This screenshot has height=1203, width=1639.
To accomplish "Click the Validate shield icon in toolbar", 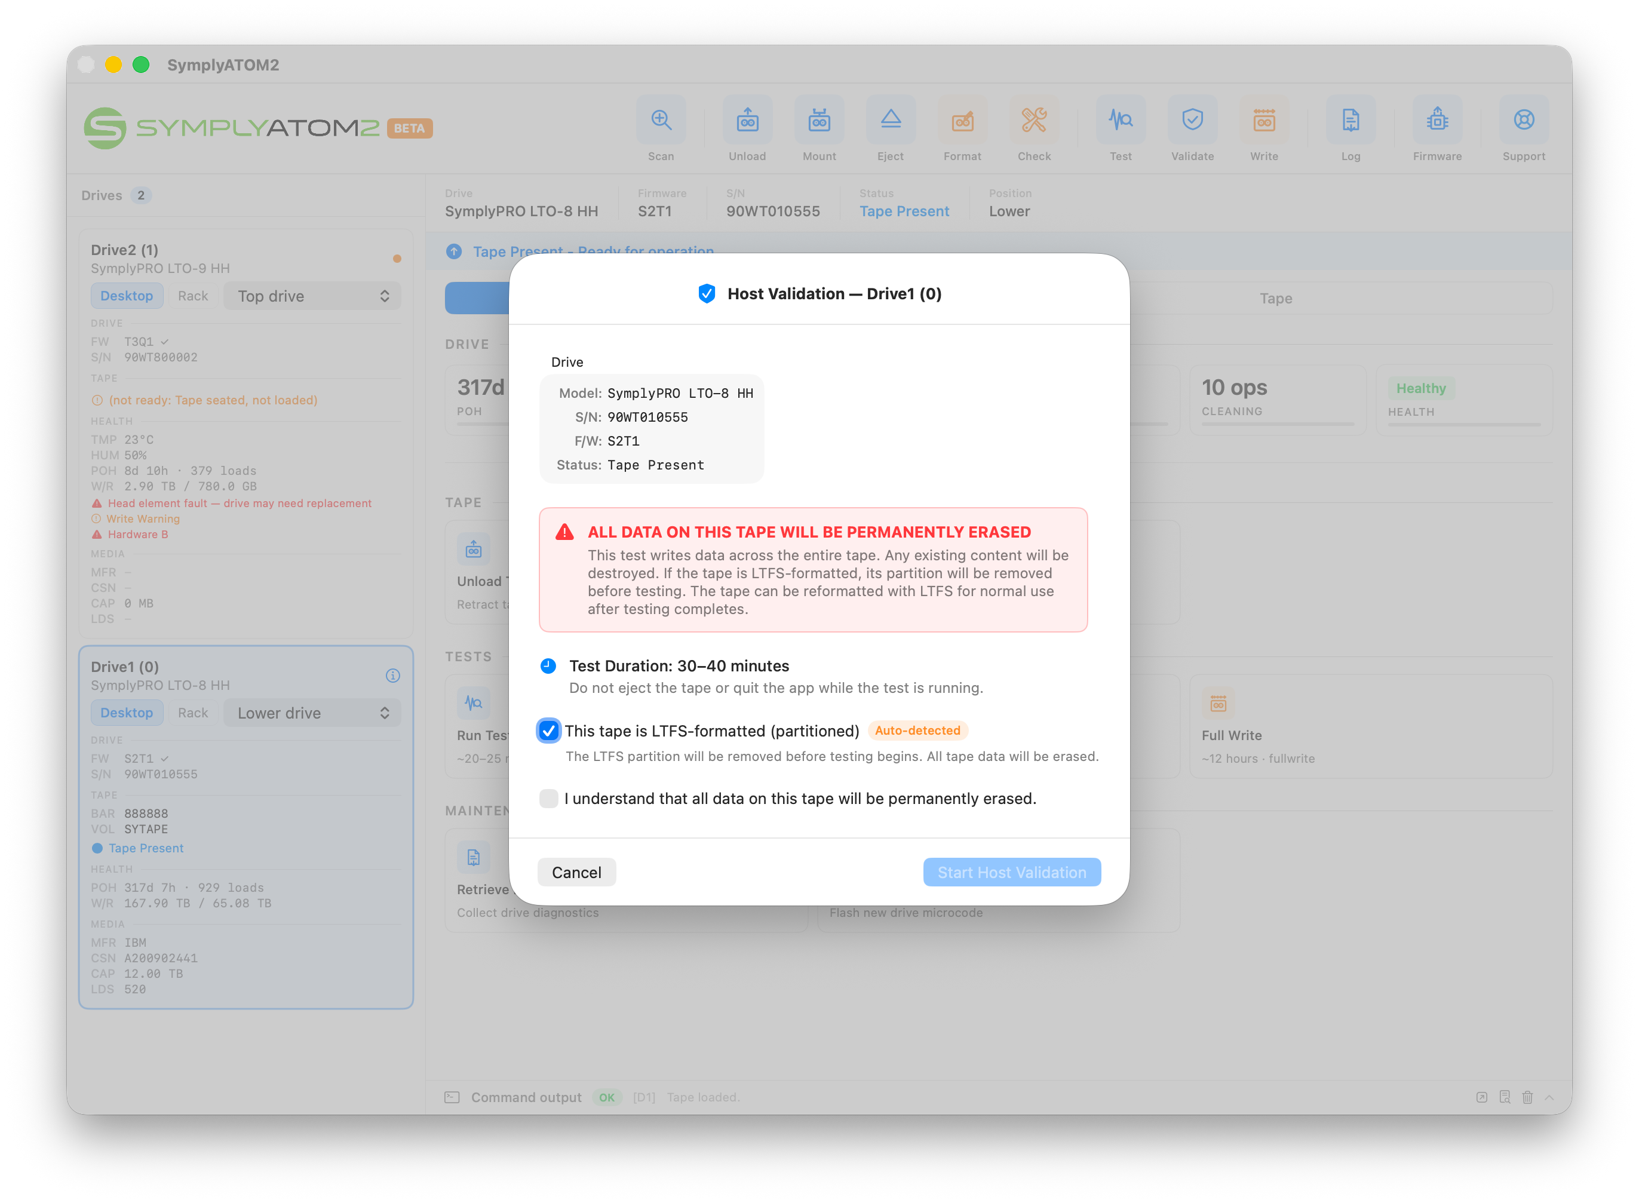I will (x=1192, y=120).
